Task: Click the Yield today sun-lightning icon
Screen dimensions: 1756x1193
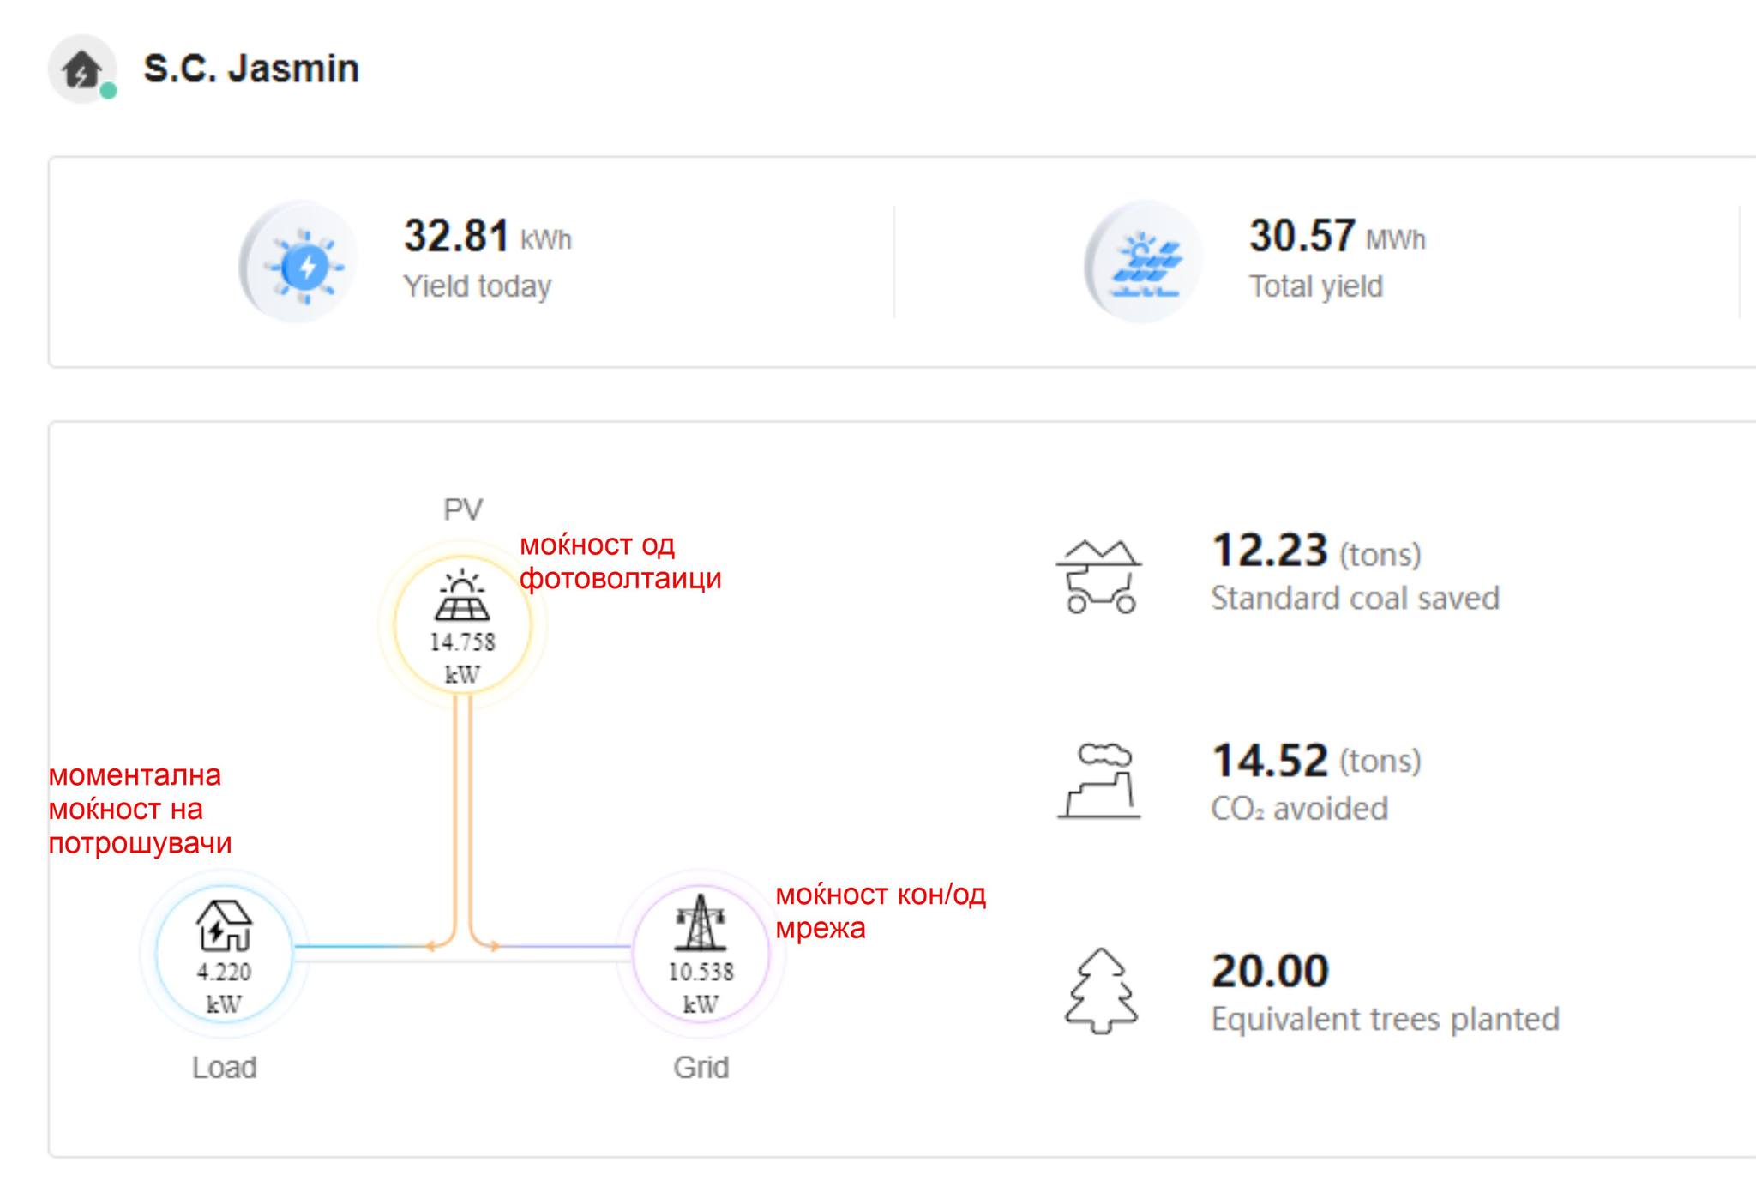Action: coord(299,262)
